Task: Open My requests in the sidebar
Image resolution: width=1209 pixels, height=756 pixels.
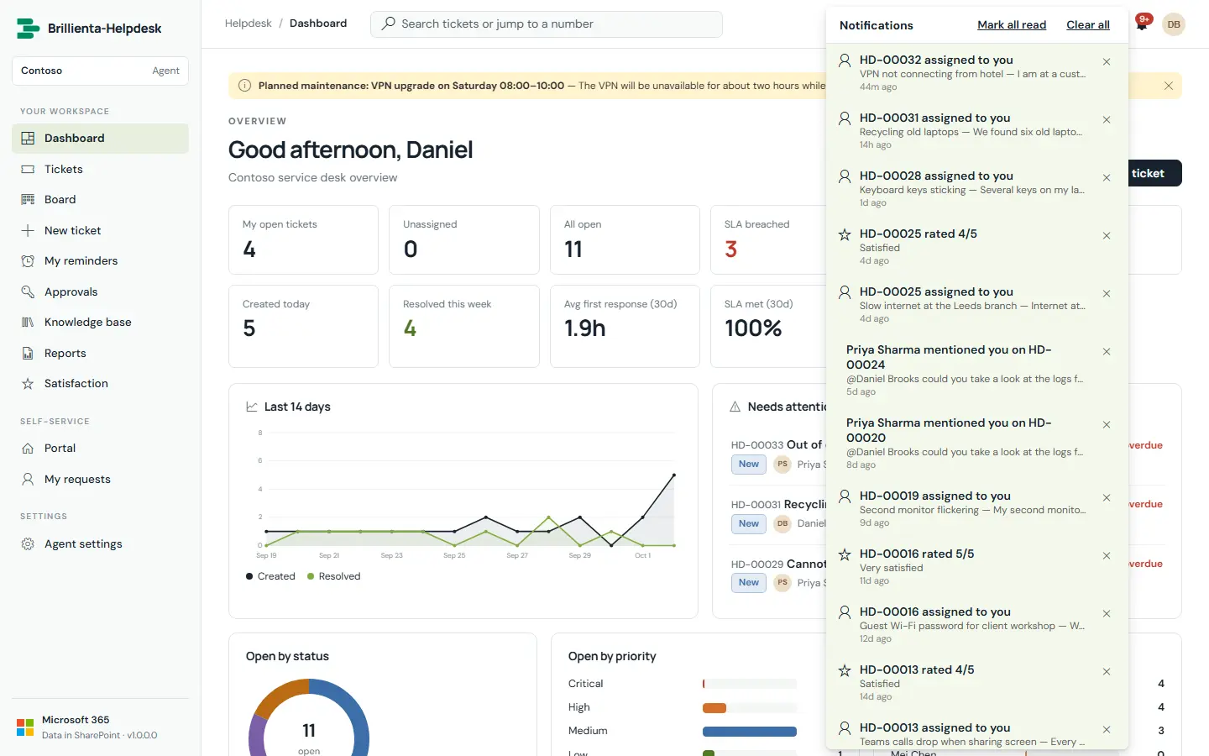Action: 100,480
